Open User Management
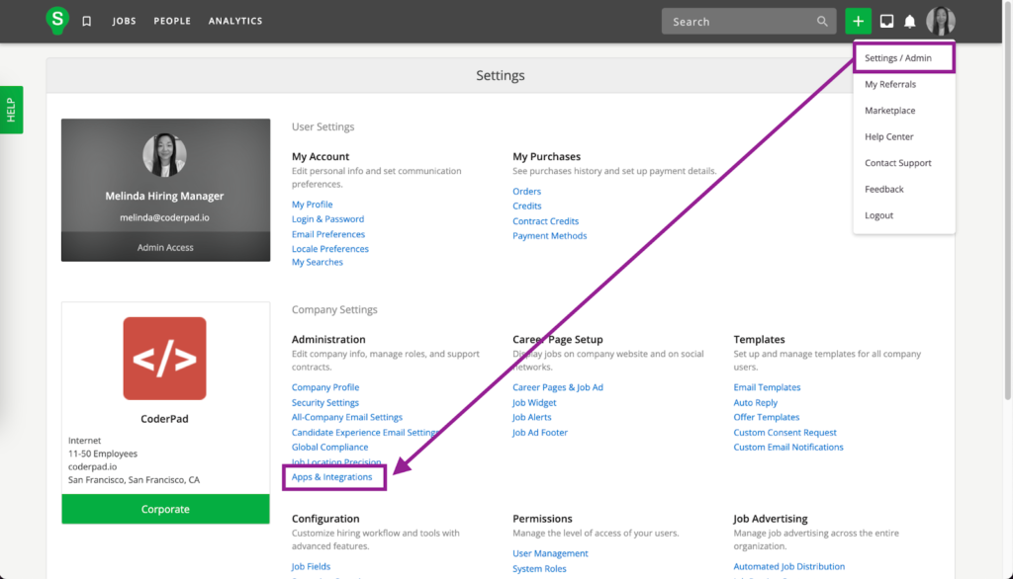 [x=550, y=552]
